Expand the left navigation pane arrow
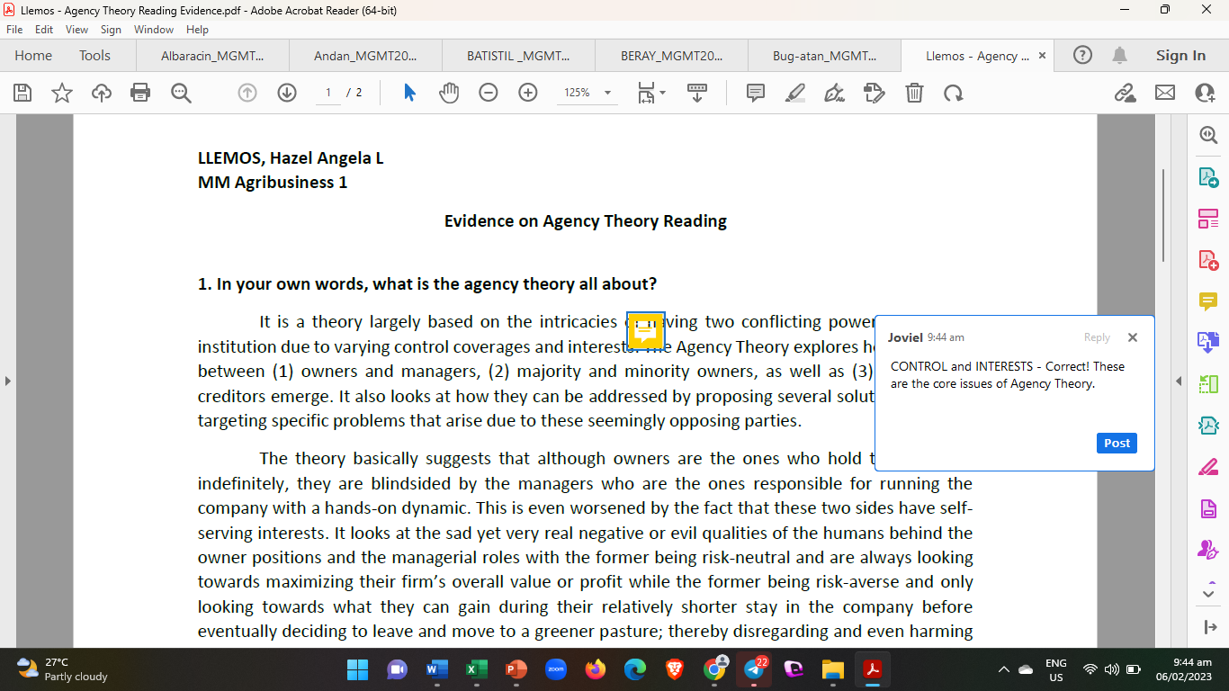 8,381
